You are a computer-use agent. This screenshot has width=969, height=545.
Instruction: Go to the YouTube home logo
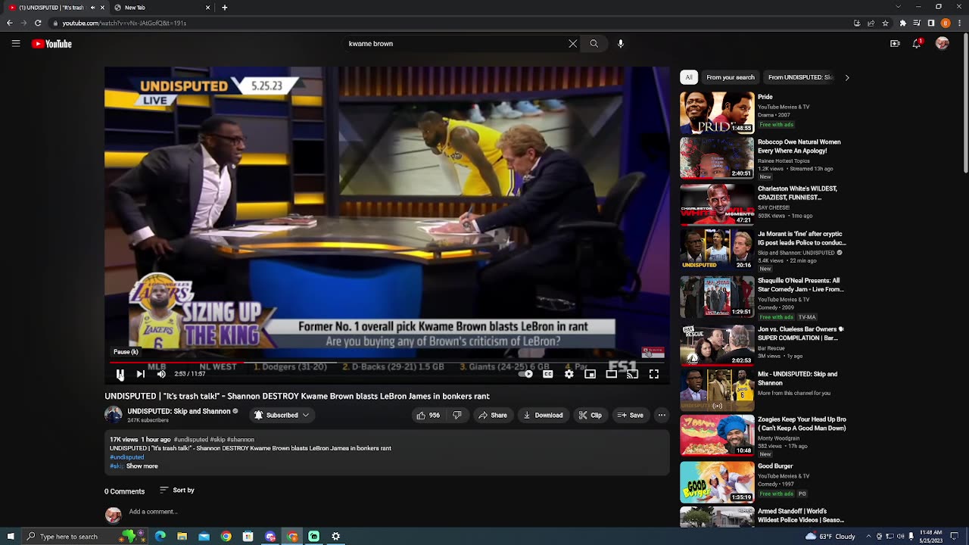point(51,44)
